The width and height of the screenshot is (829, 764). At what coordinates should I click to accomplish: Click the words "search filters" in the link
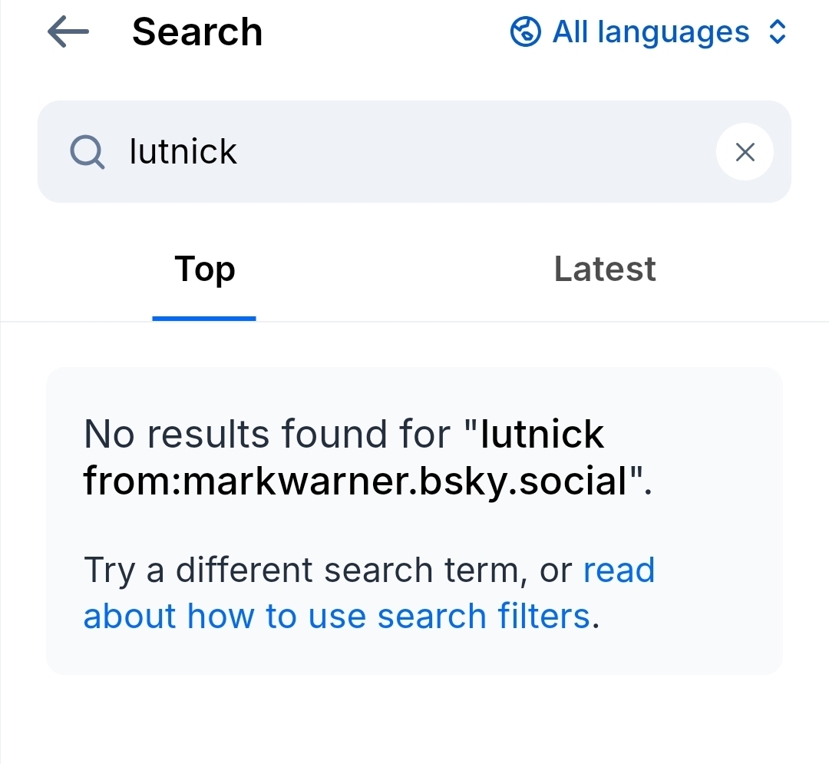coord(484,616)
